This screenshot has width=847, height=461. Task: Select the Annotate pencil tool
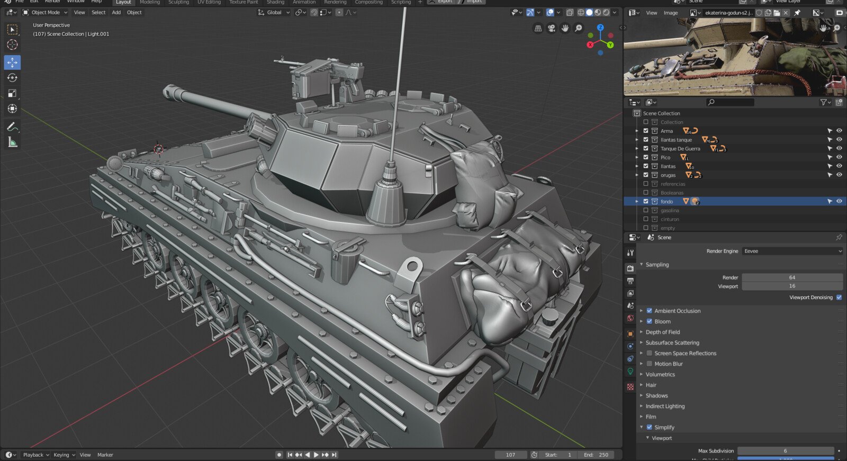pos(12,126)
